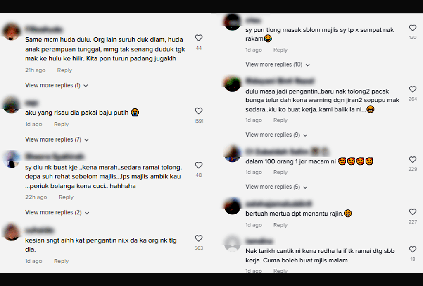Like the 'sy pun tlong masak' comment
Viewport: 423px width, 286px height.
click(413, 28)
